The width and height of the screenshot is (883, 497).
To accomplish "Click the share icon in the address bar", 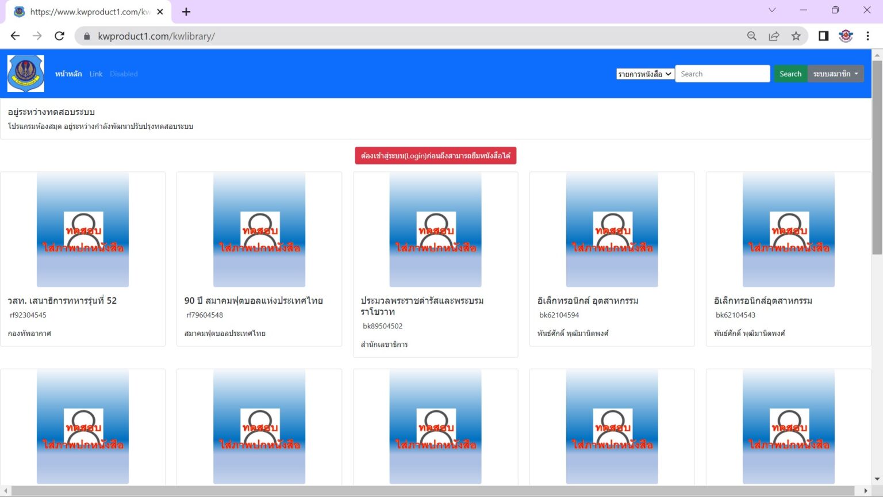I will pyautogui.click(x=774, y=36).
